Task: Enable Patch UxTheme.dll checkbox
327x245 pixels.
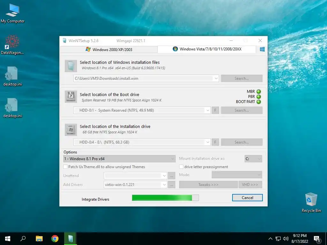Action: 65,167
